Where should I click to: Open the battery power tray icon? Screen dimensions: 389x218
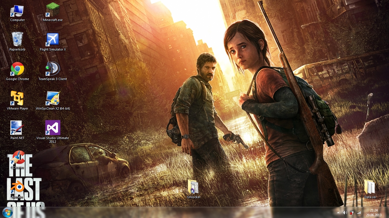click(352, 213)
